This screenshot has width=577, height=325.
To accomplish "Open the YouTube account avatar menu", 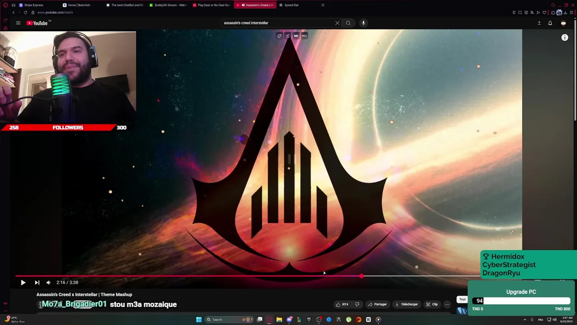I will tap(563, 23).
